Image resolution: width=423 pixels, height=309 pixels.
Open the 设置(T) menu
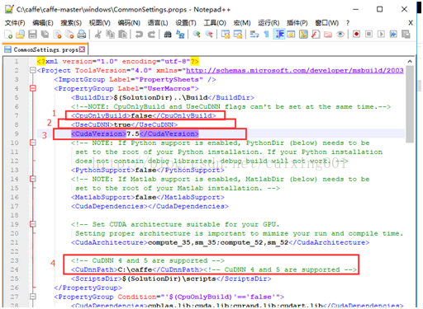[x=186, y=23]
